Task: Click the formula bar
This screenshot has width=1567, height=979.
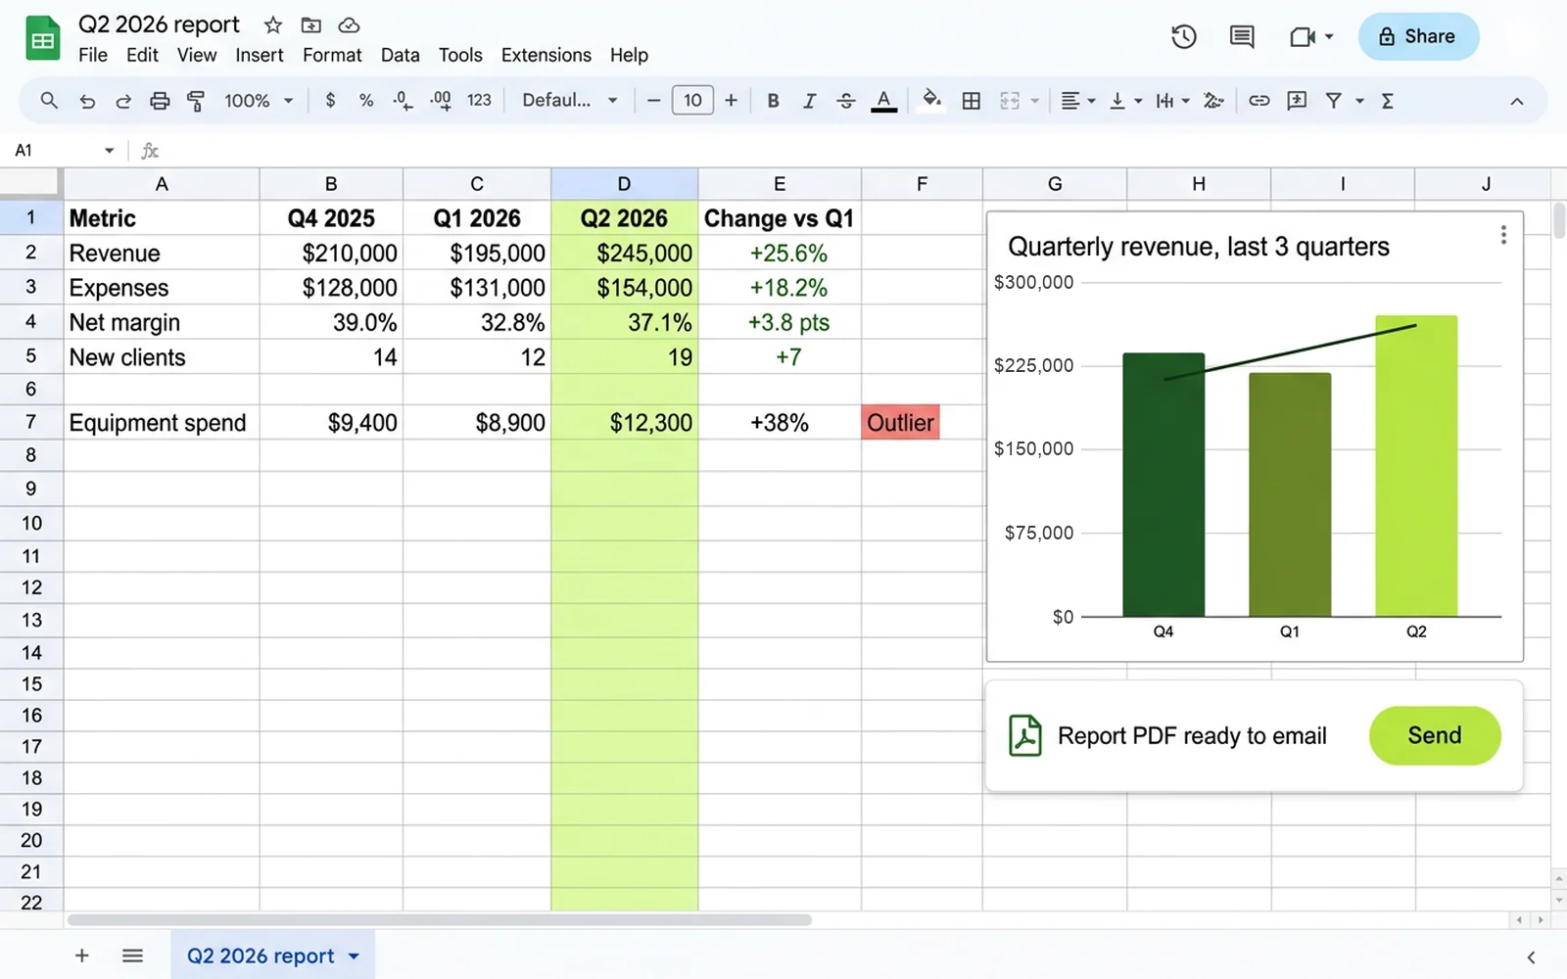Action: [862, 151]
